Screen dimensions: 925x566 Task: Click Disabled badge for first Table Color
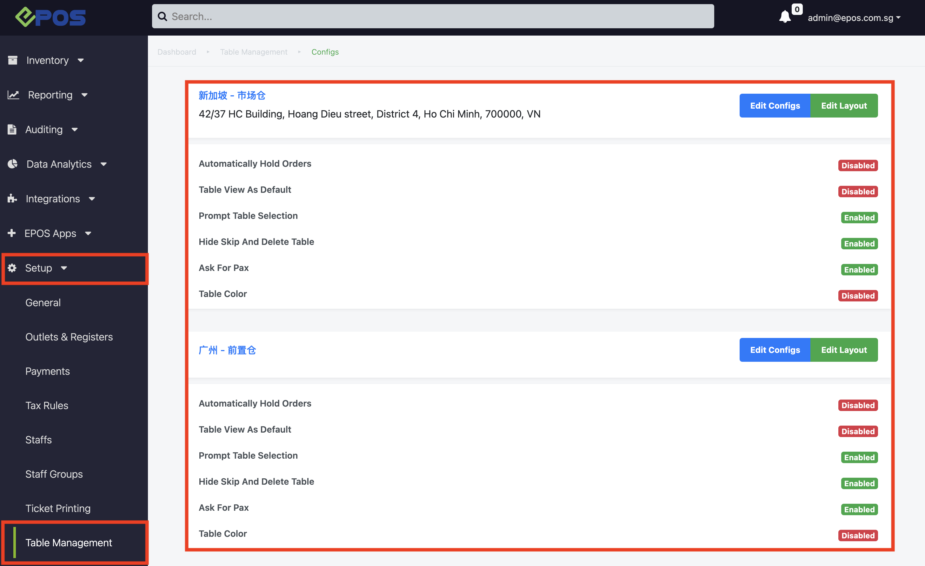pos(858,296)
